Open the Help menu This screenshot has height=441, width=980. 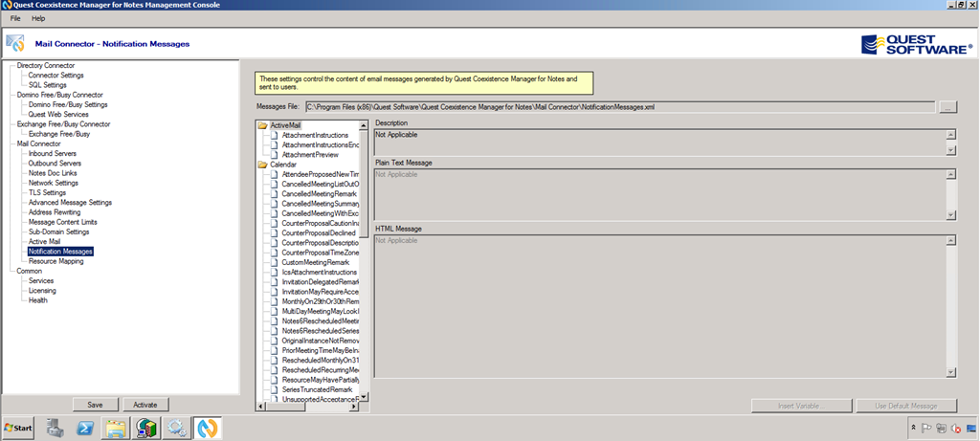[x=38, y=19]
